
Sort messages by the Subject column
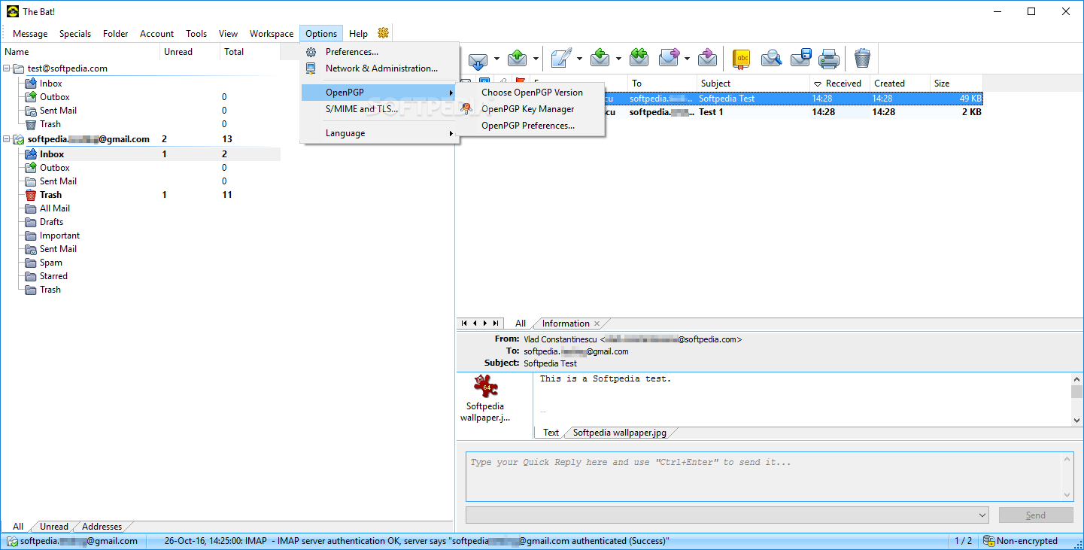tap(754, 84)
